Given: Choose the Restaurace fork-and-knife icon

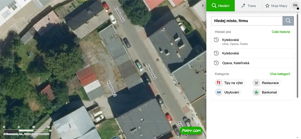Looking at the screenshot, I should click(x=256, y=83).
